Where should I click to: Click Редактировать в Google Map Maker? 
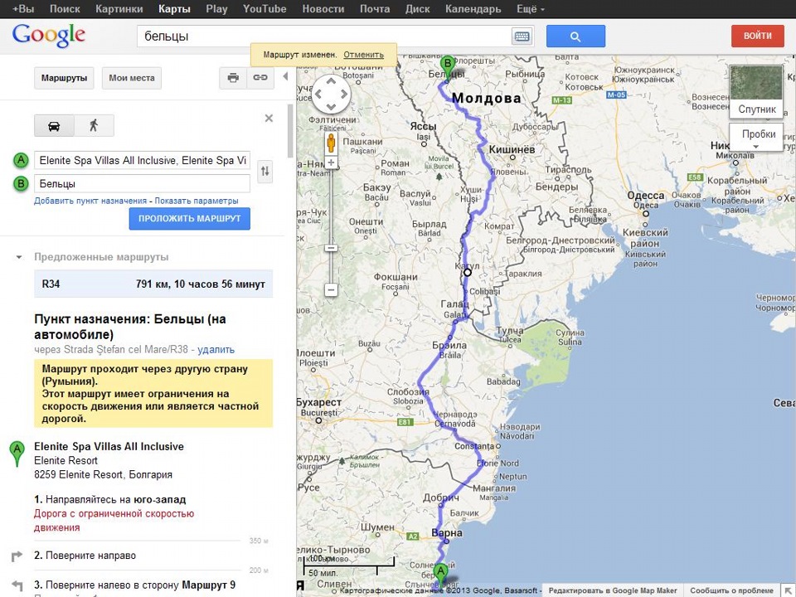613,590
